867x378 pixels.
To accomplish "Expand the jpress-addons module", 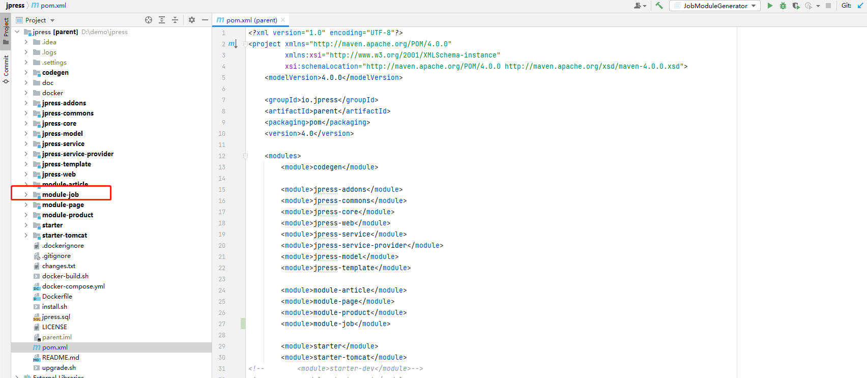I will pos(26,103).
